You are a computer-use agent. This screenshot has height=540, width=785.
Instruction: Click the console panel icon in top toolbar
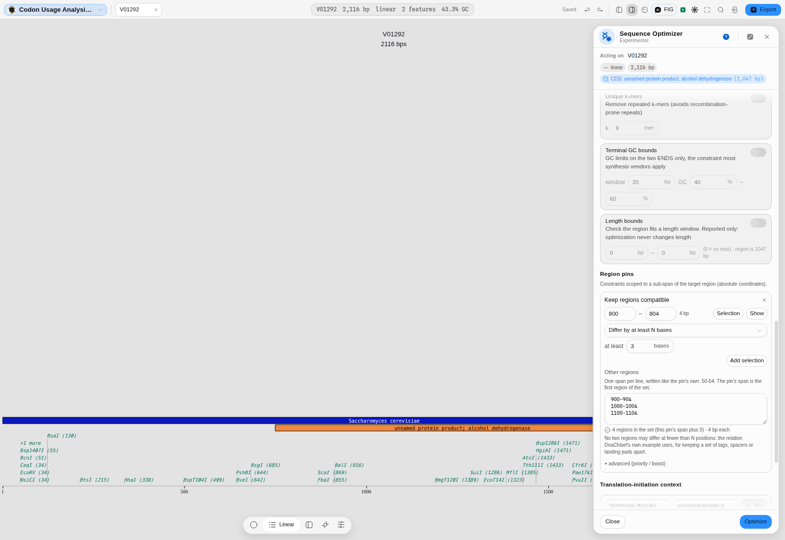[645, 10]
